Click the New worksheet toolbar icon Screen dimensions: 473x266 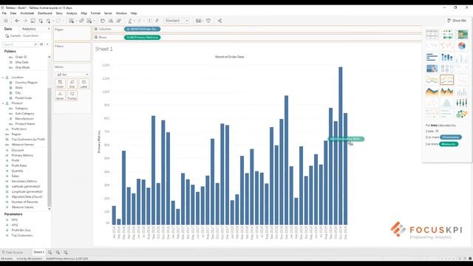click(x=71, y=21)
